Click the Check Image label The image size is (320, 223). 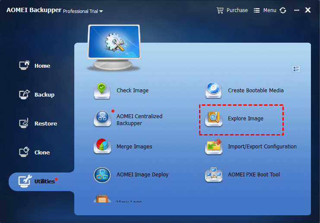(x=133, y=91)
